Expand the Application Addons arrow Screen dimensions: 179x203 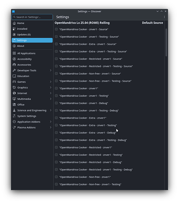(51, 122)
